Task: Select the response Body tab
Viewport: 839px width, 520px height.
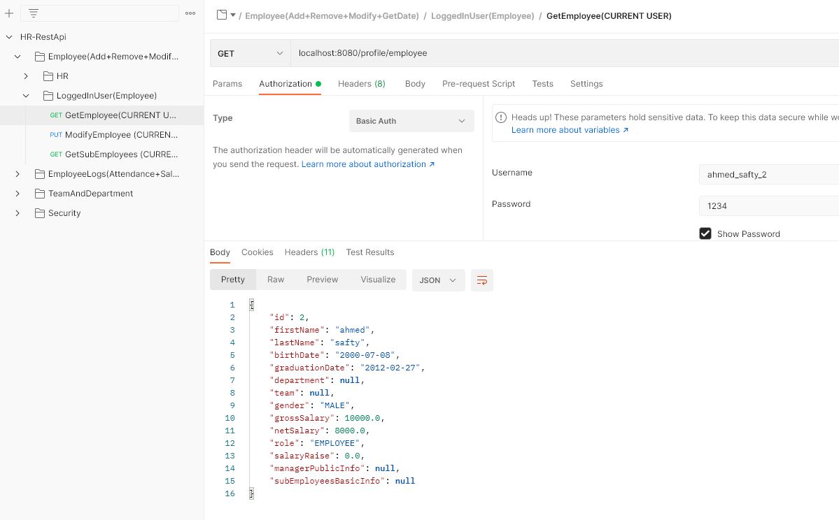Action: point(220,252)
